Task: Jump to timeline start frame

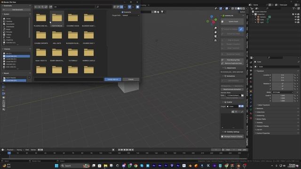Action: 119,150
